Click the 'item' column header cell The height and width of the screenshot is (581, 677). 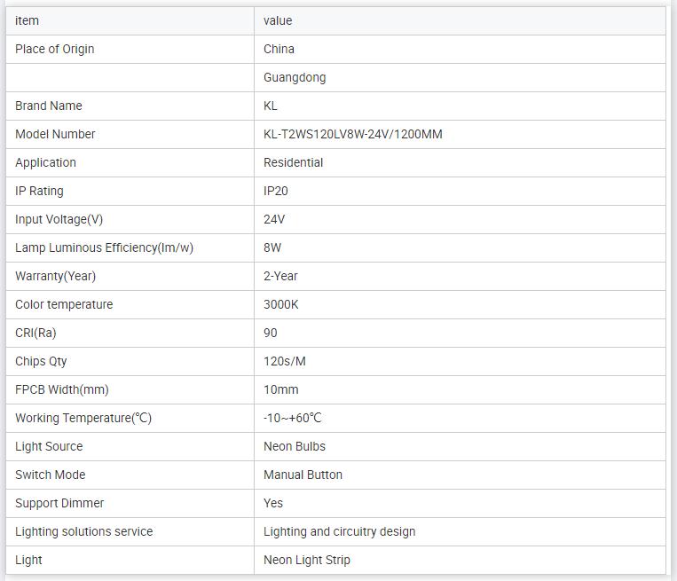(x=28, y=20)
